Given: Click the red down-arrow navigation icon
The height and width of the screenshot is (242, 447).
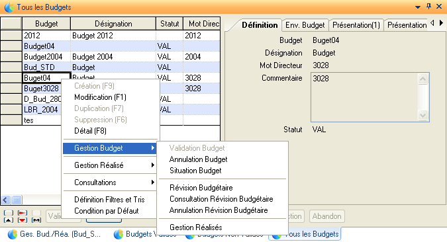Looking at the screenshot, I should (23, 220).
